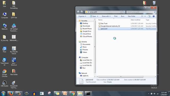Expand address bar history dropdown
This screenshot has height=96, width=170.
121,12
